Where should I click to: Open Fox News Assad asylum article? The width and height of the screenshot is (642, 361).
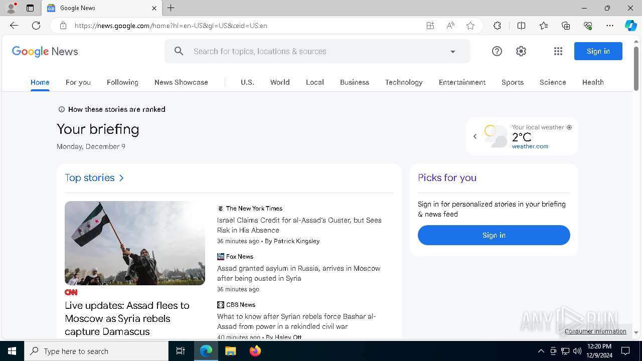(299, 273)
